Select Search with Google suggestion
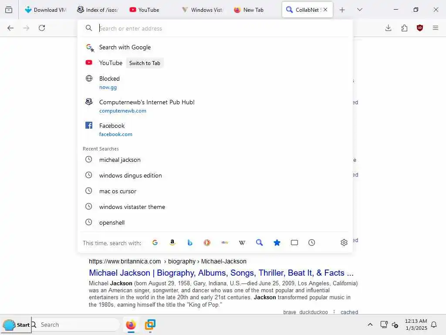This screenshot has height=335, width=446. (x=215, y=47)
